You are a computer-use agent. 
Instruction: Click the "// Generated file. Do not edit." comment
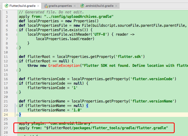click(x=51, y=12)
